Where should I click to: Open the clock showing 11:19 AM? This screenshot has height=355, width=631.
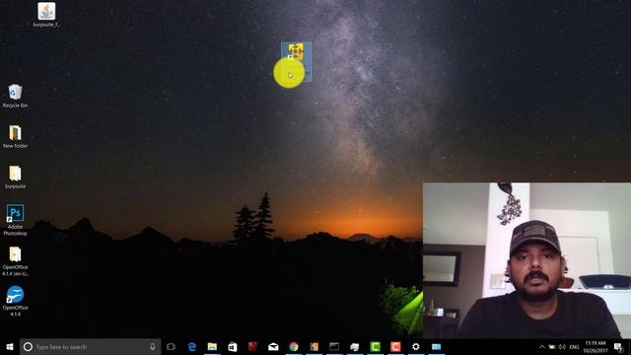click(596, 347)
